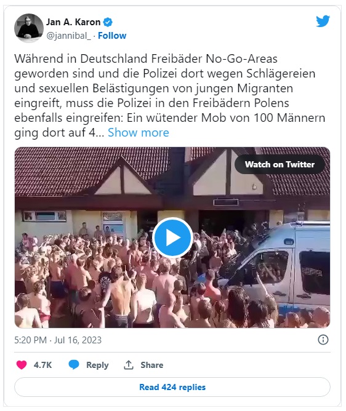Like the tweet via heart icon

pos(22,365)
